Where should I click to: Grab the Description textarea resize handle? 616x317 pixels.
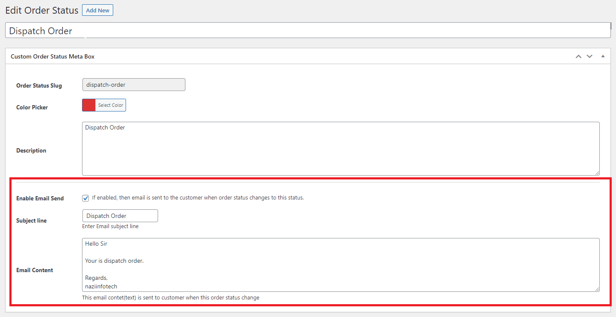597,173
